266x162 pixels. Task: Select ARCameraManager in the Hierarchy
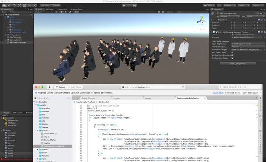click(x=18, y=42)
